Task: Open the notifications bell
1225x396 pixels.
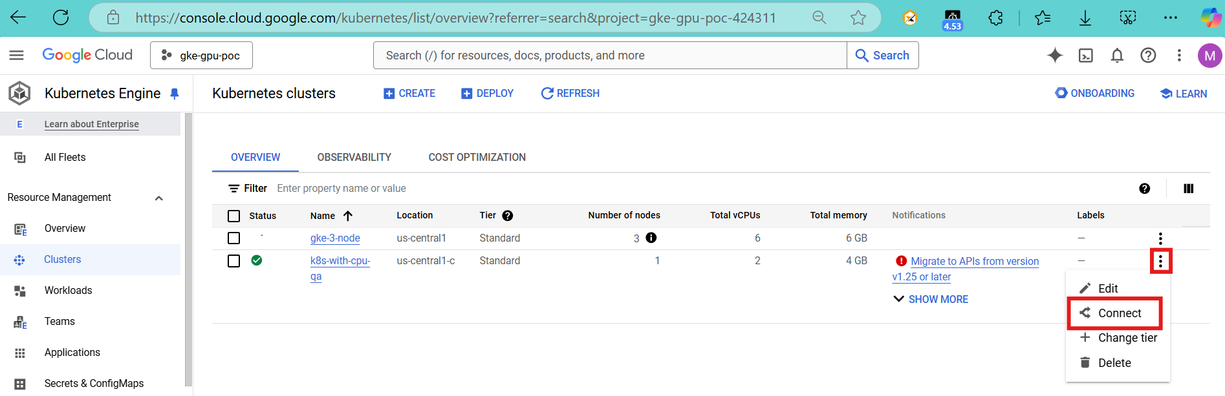Action: (x=1117, y=56)
